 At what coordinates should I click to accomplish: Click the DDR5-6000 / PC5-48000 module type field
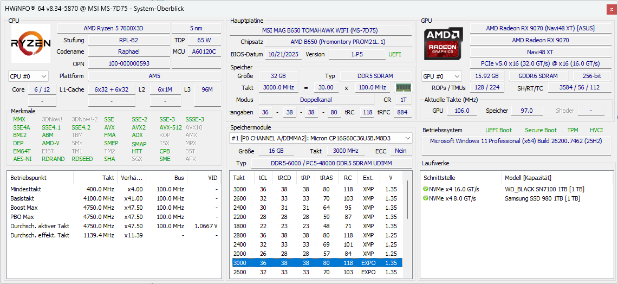coord(331,163)
